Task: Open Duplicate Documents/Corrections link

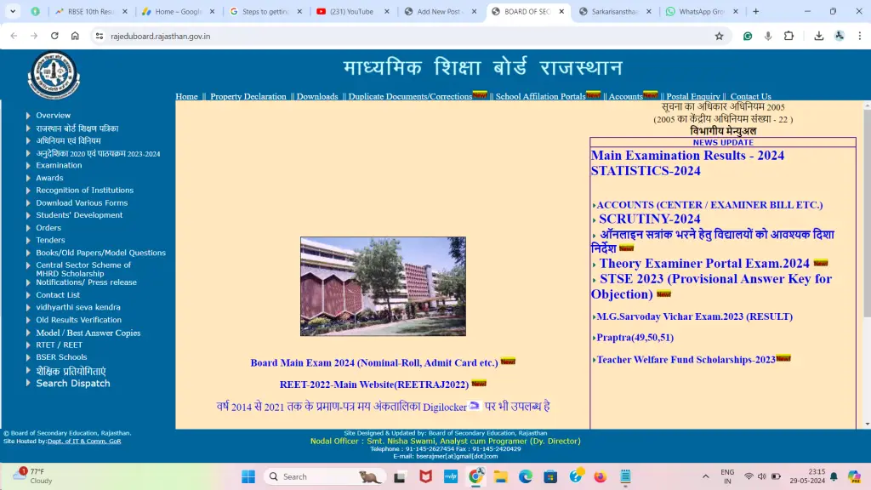Action: click(x=410, y=97)
